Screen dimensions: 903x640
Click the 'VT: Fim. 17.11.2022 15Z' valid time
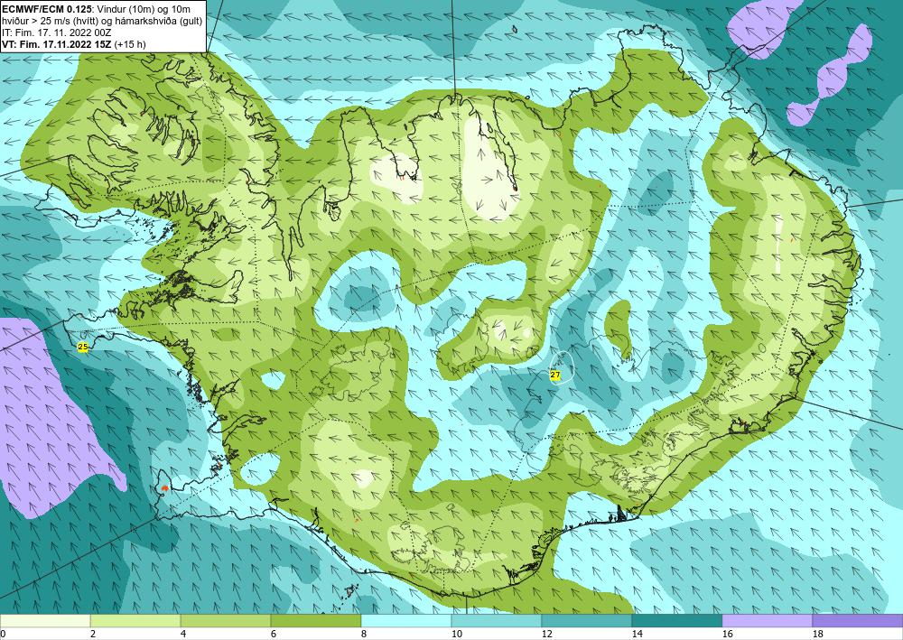56,44
